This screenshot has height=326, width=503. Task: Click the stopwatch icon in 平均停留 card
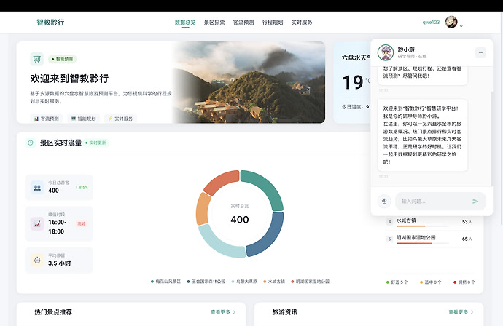[x=37, y=260]
